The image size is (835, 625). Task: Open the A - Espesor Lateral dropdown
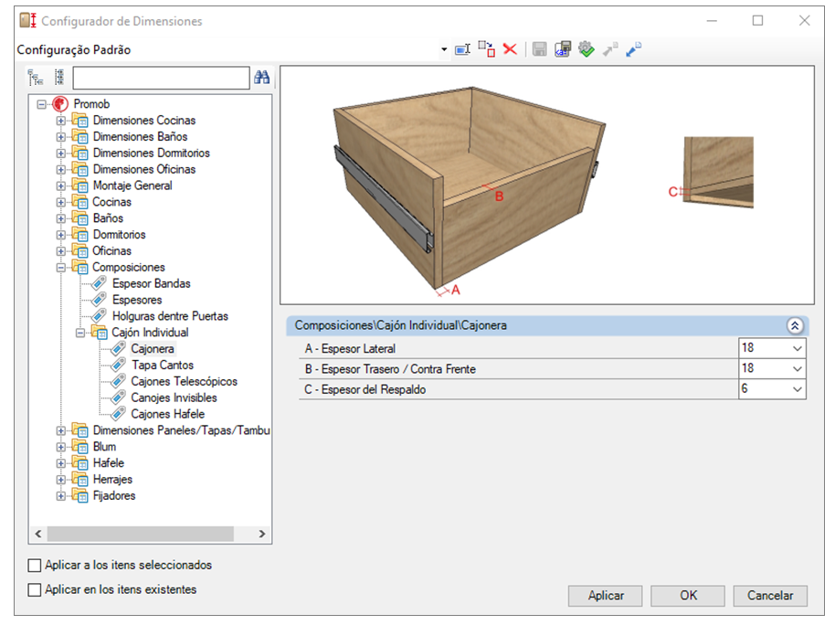tap(797, 348)
